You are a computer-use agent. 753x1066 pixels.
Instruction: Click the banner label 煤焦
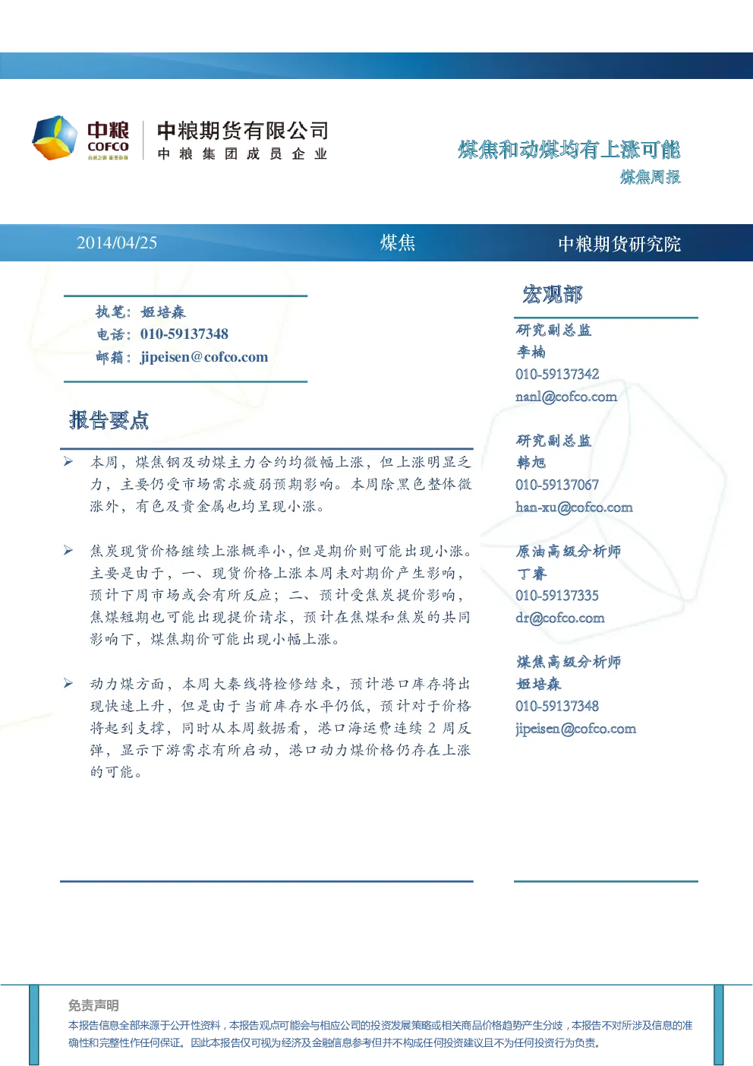(x=398, y=243)
